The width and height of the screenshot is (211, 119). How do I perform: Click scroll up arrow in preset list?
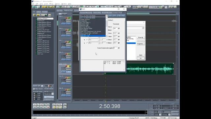[106, 18]
